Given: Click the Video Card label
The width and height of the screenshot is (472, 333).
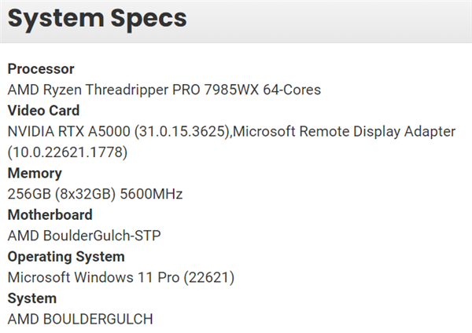Looking at the screenshot, I should pos(43,111).
